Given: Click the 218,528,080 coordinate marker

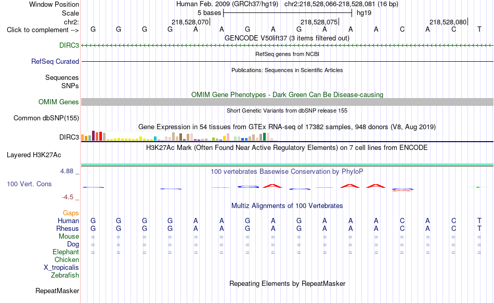Looking at the screenshot, I should tap(448, 22).
